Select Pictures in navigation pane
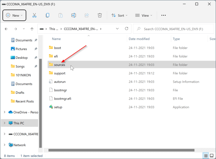 point(21,49)
